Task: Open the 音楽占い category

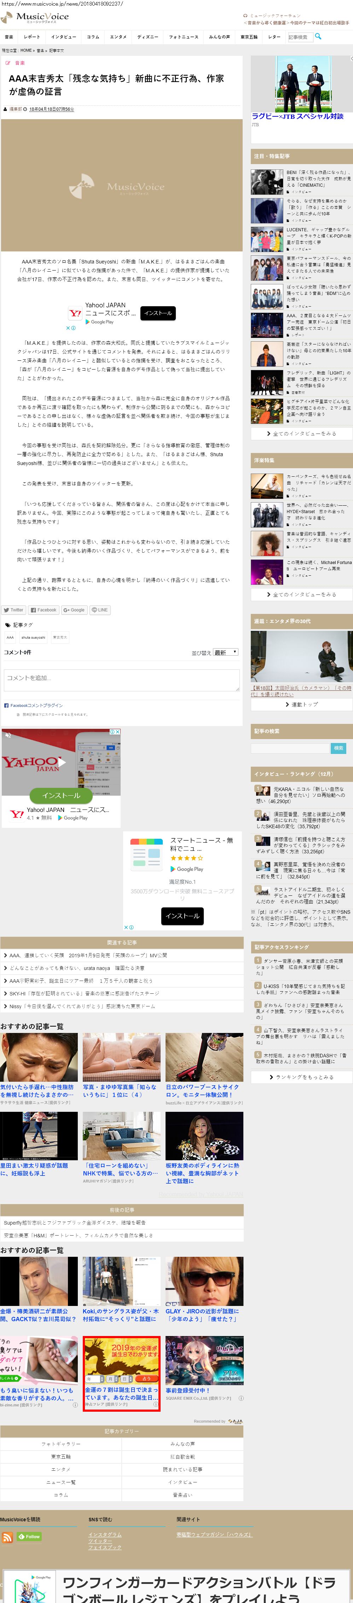Action: (183, 1494)
